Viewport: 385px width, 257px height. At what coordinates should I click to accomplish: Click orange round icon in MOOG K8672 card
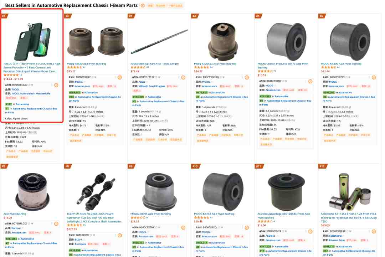point(310,81)
